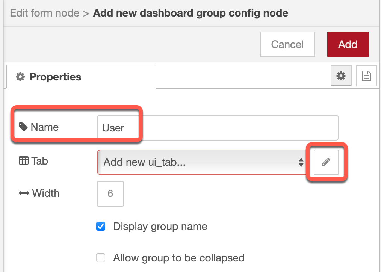Click the Allow group to be collapsed label
The width and height of the screenshot is (381, 272).
pos(178,258)
